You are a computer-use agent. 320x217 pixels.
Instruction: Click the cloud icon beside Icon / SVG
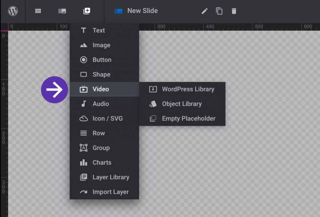83,118
